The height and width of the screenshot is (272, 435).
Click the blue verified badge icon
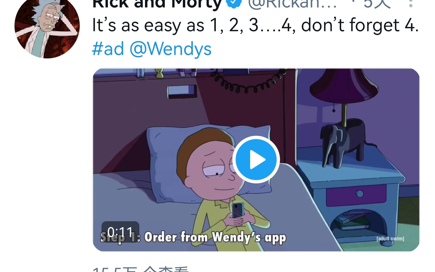(234, 3)
